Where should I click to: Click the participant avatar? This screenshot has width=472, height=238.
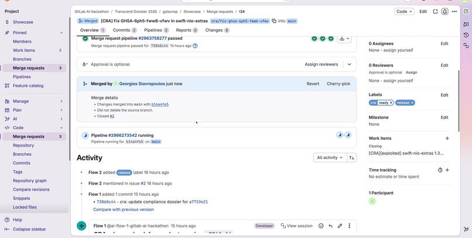pos(372,201)
